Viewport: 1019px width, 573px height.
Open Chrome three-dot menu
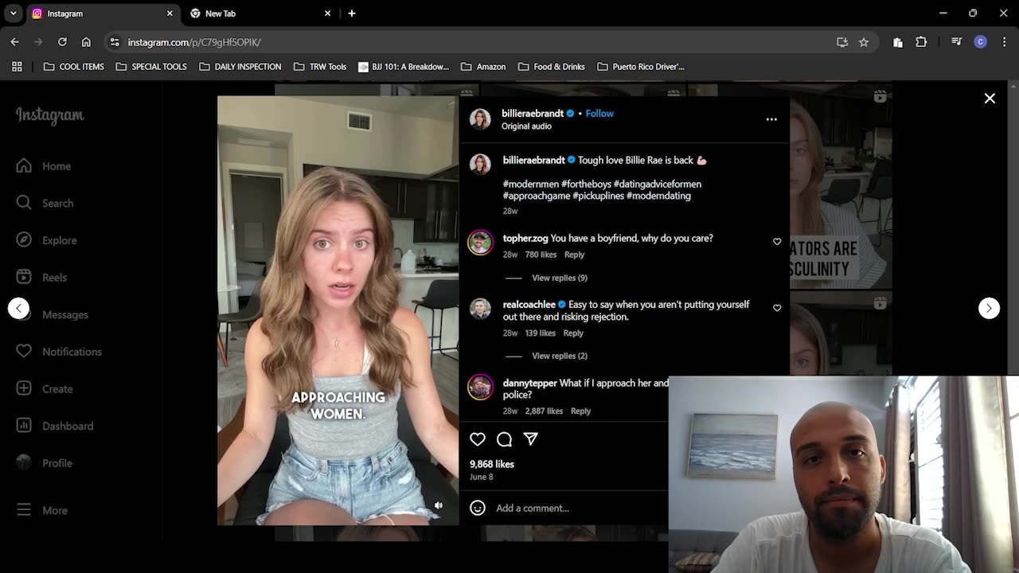point(1004,42)
